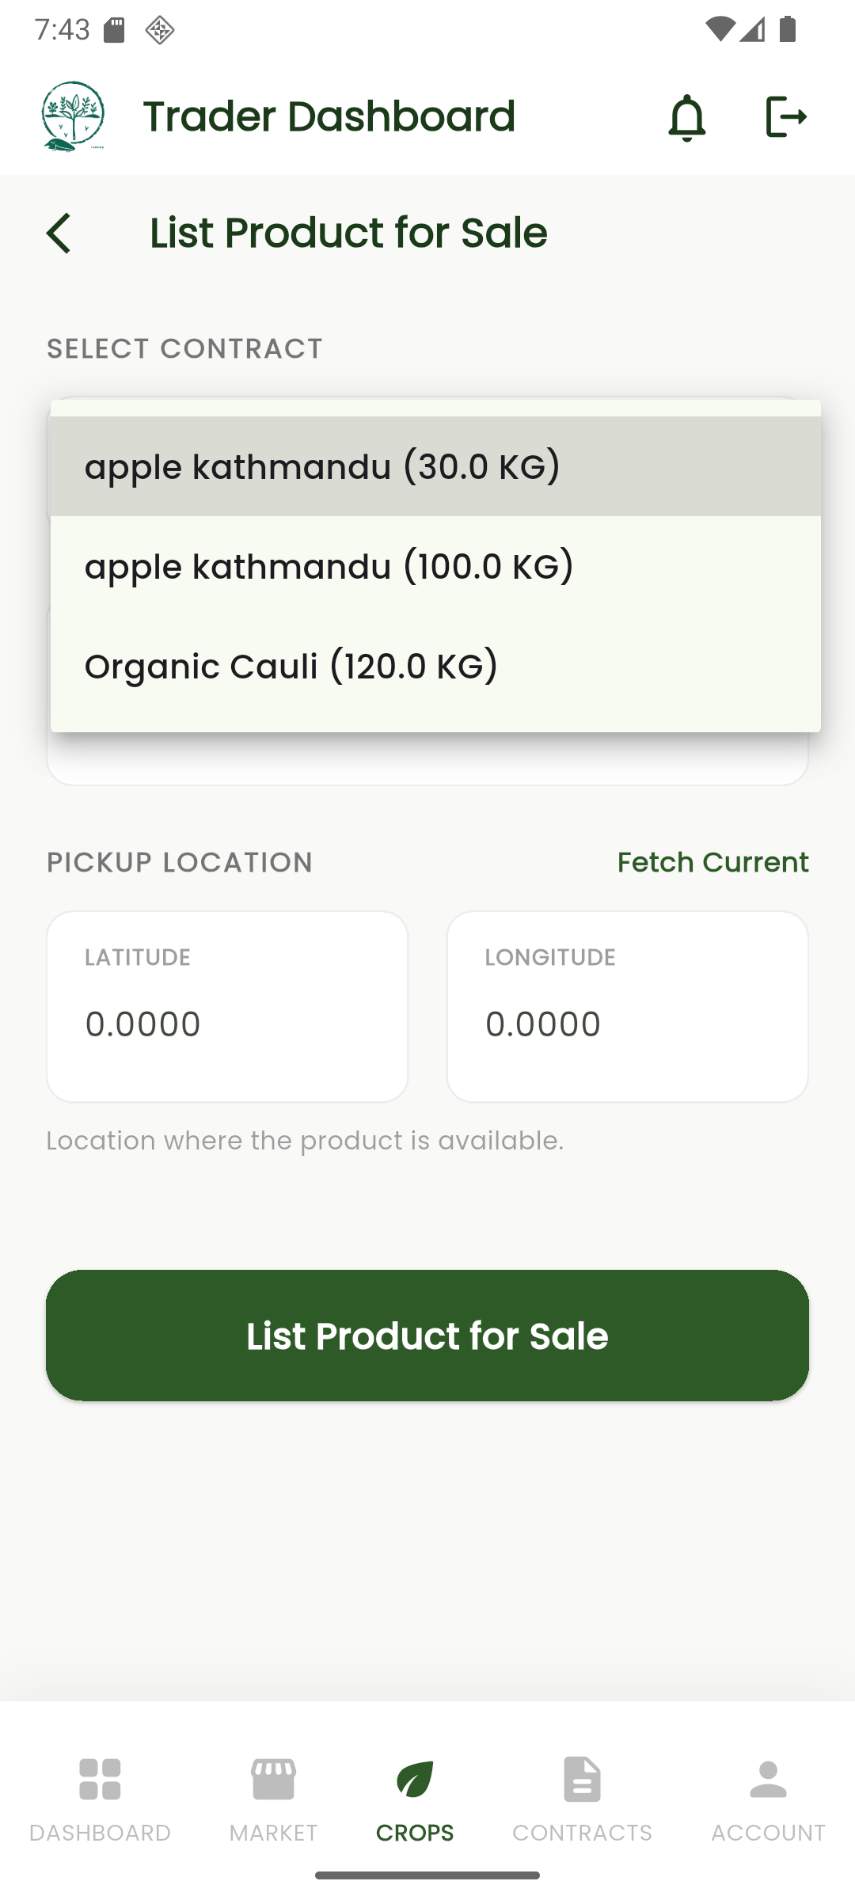
Task: Switch to the CONTRACTS tab label
Action: (x=582, y=1833)
